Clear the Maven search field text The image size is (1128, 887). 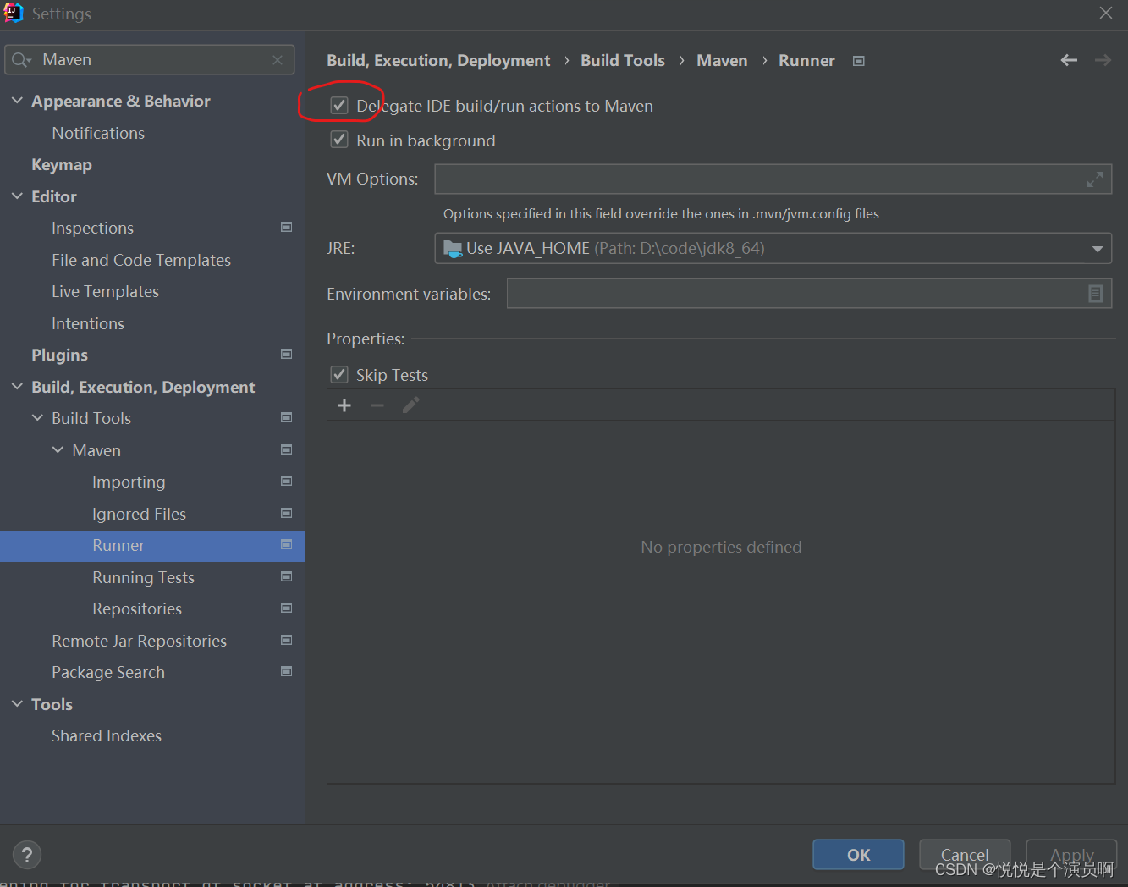point(278,60)
